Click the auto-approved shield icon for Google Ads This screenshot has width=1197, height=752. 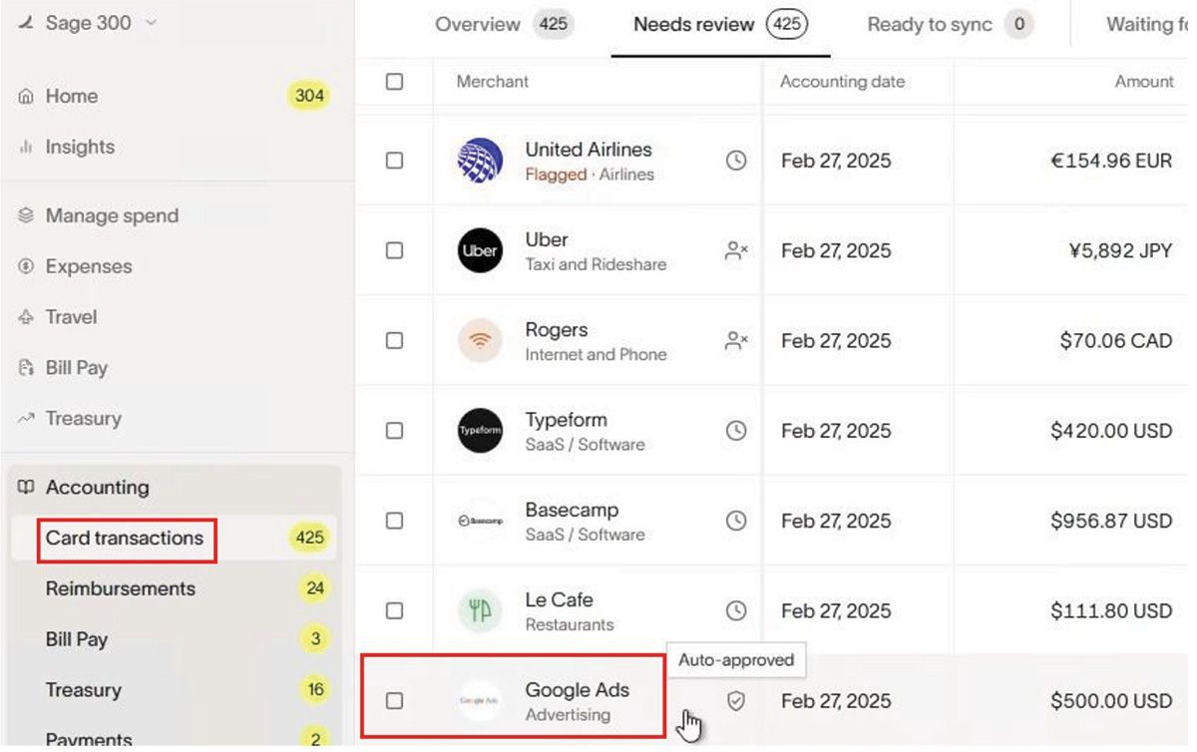[x=736, y=701]
